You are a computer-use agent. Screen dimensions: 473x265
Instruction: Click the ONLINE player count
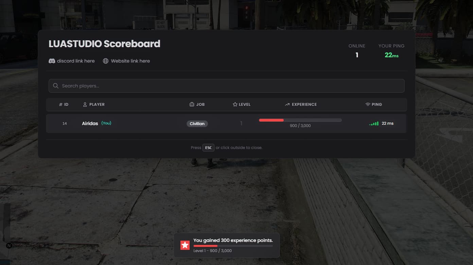pos(357,55)
